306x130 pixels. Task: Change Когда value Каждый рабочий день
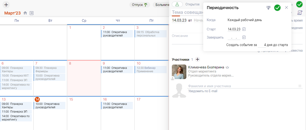tap(245, 20)
